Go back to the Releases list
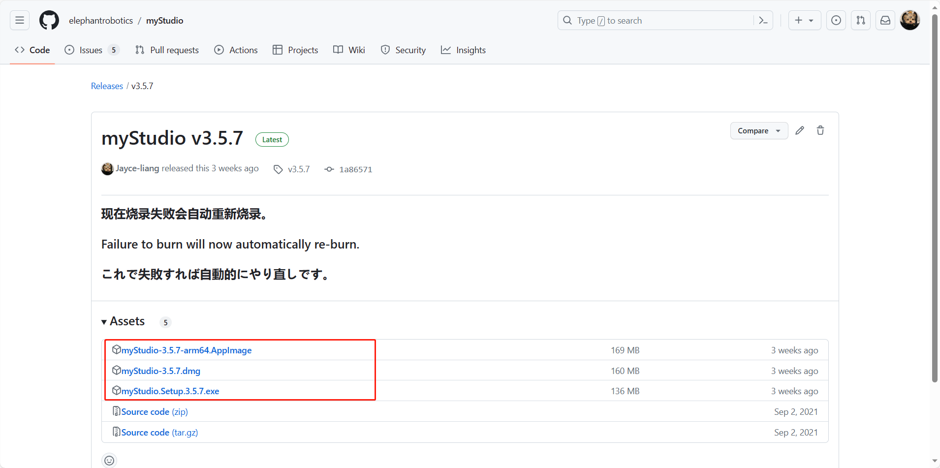 coord(107,86)
